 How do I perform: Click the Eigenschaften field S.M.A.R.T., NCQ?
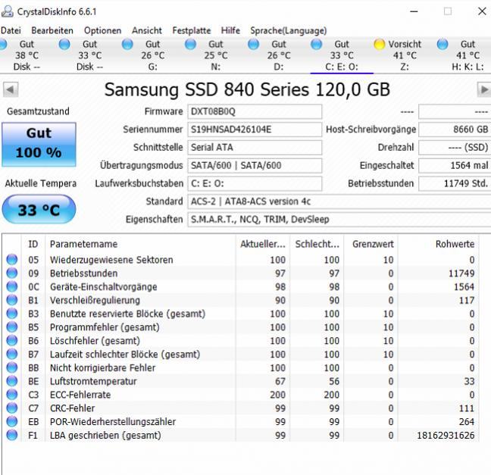click(339, 220)
